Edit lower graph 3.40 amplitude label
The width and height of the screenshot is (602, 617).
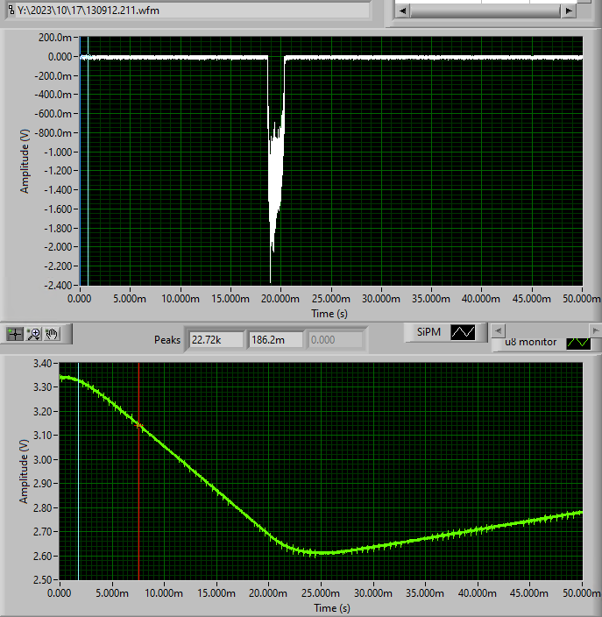42,363
